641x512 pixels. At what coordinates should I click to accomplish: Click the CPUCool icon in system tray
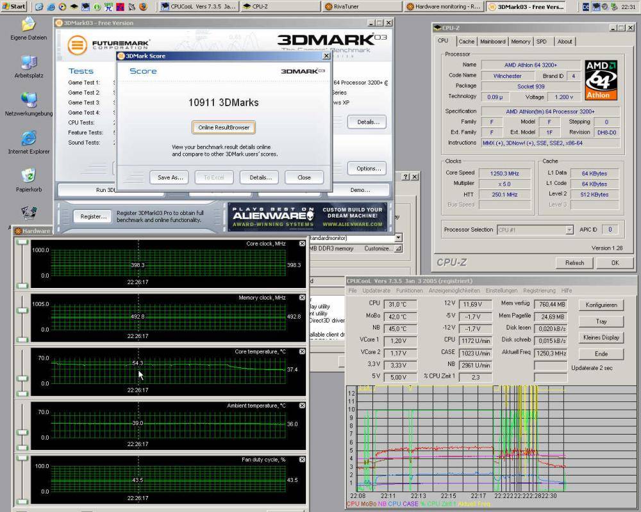pos(596,7)
